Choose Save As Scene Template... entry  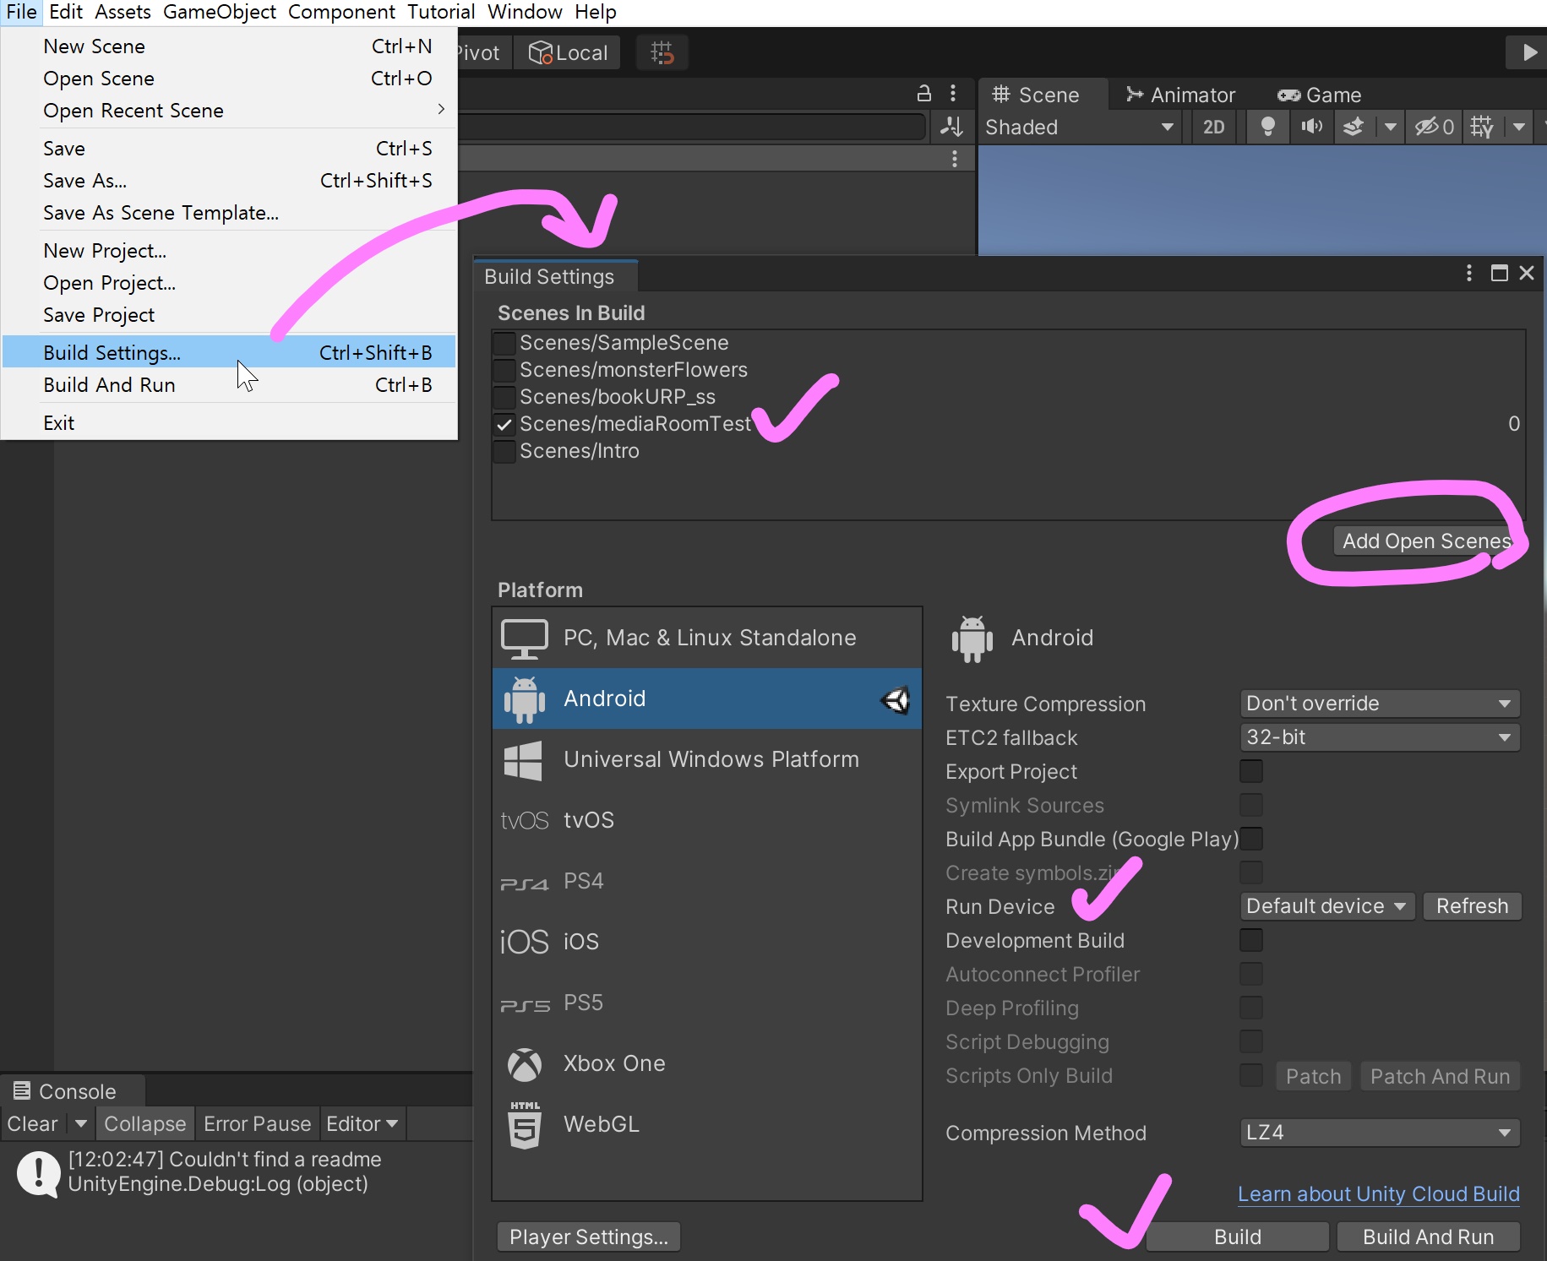click(229, 213)
